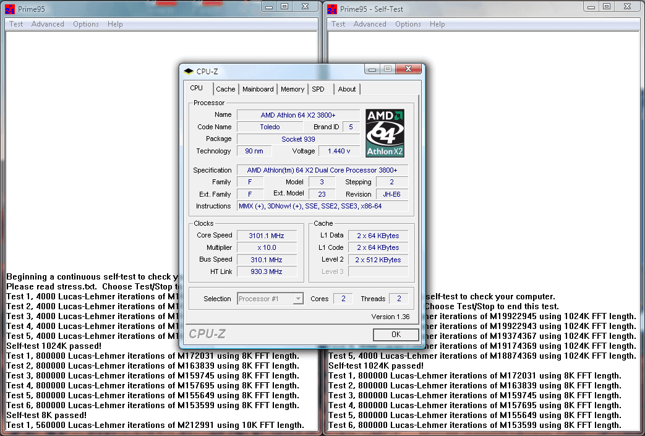Minimize the CPU-Z window

[x=372, y=69]
